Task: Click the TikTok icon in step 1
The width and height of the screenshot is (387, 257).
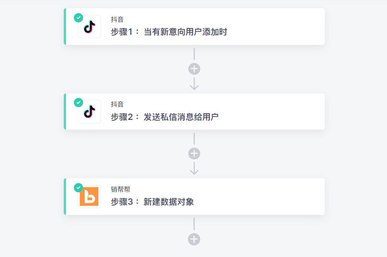Action: tap(89, 27)
